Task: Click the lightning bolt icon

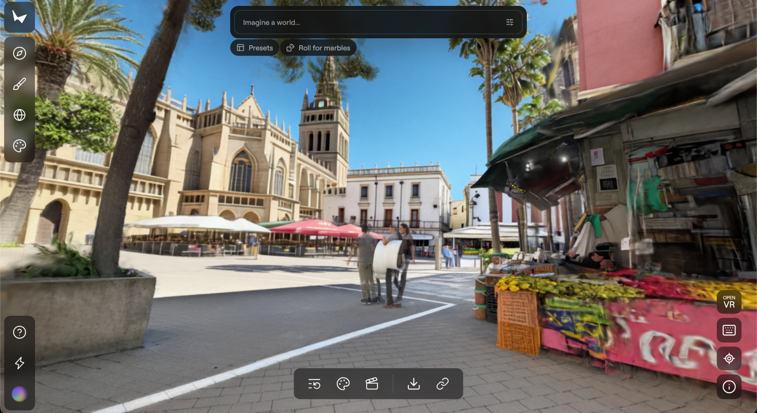Action: click(19, 363)
